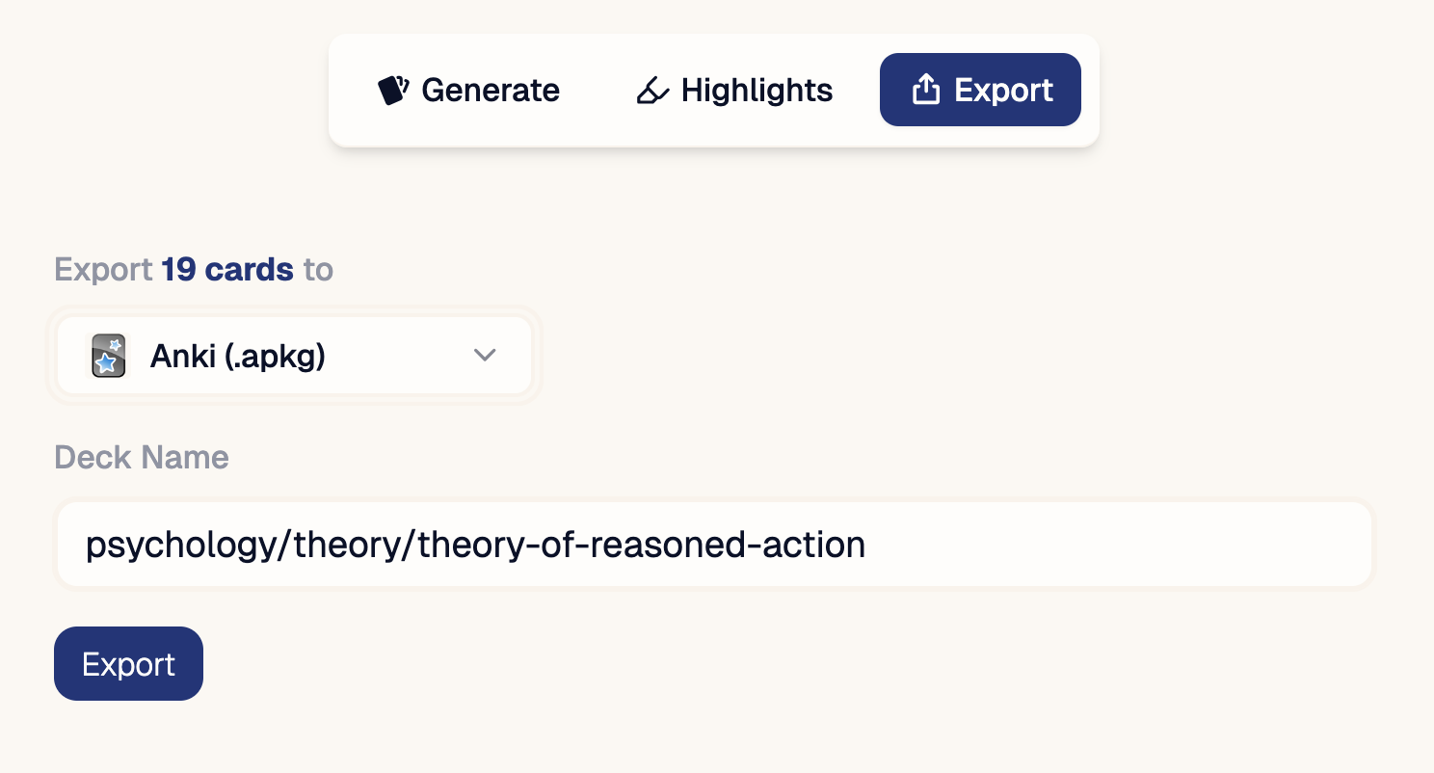Click the word to after 19 cards

pyautogui.click(x=318, y=270)
